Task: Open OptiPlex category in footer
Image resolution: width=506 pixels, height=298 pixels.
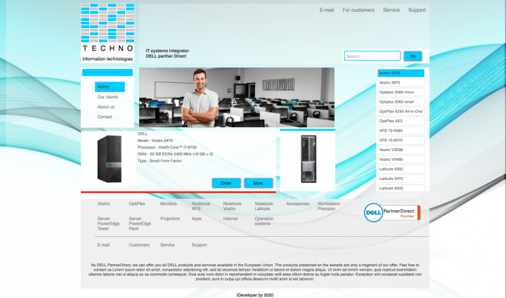Action: pos(137,204)
